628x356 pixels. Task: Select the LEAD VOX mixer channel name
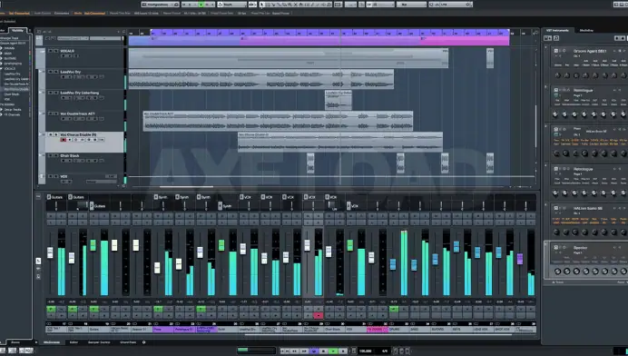click(485, 330)
